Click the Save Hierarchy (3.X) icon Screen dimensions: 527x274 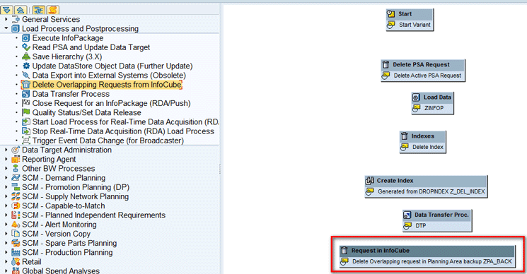coord(26,56)
